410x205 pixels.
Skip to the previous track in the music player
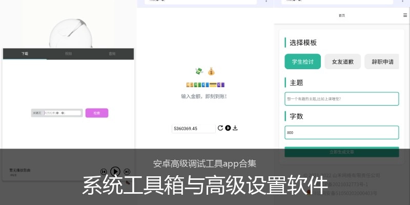[104, 172]
